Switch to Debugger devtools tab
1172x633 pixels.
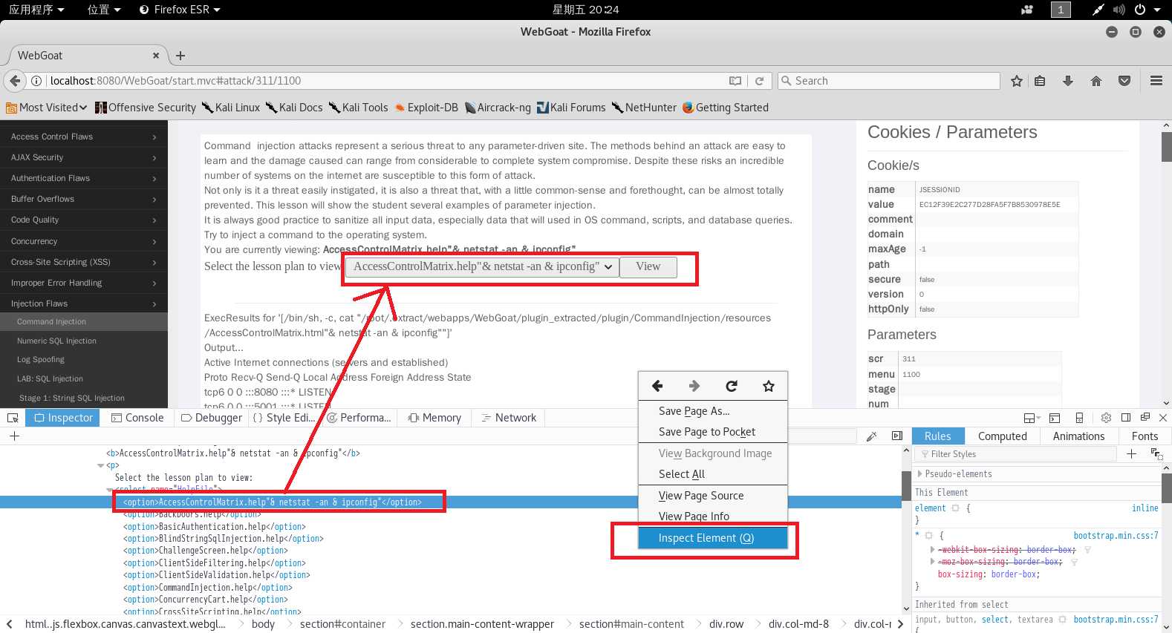click(212, 418)
